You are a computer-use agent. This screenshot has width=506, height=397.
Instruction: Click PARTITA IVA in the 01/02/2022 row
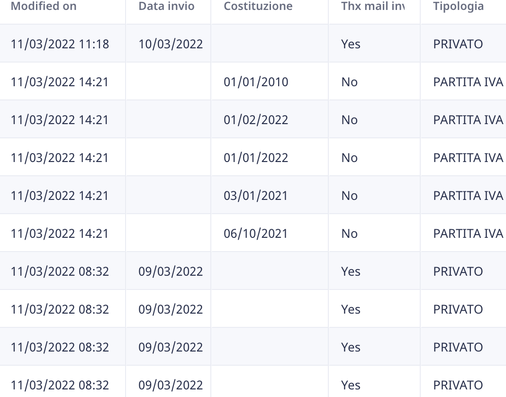coord(468,120)
